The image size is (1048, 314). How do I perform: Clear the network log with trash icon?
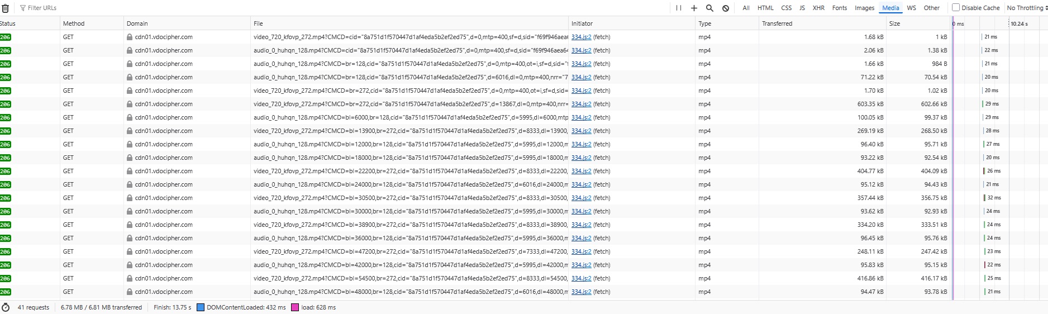click(x=6, y=8)
